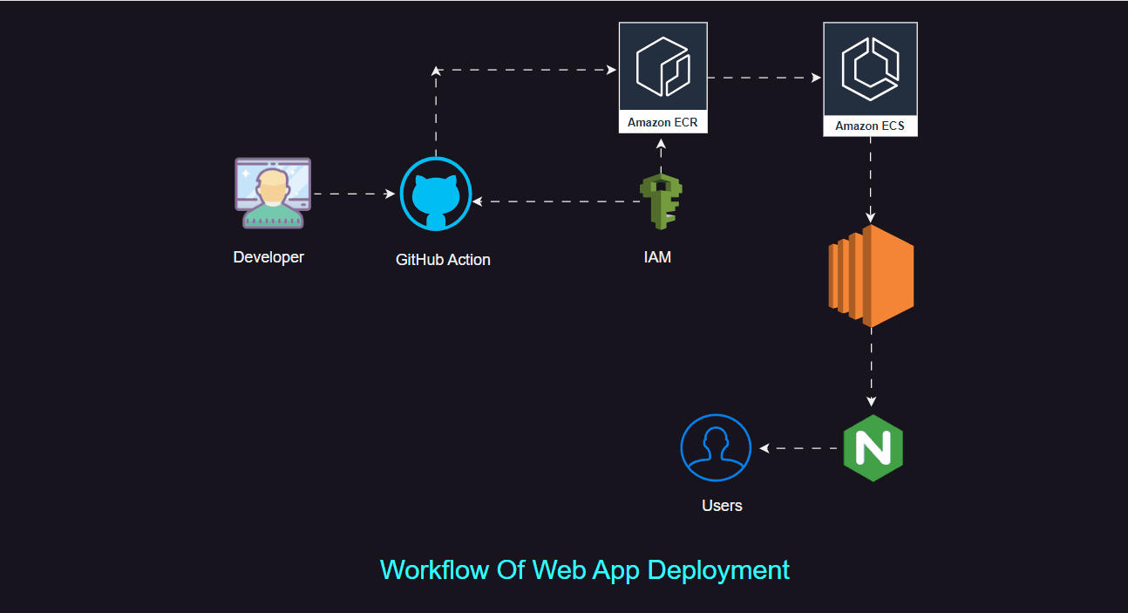Viewport: 1128px width, 613px height.
Task: Click the green IAM key icon
Action: click(x=661, y=201)
